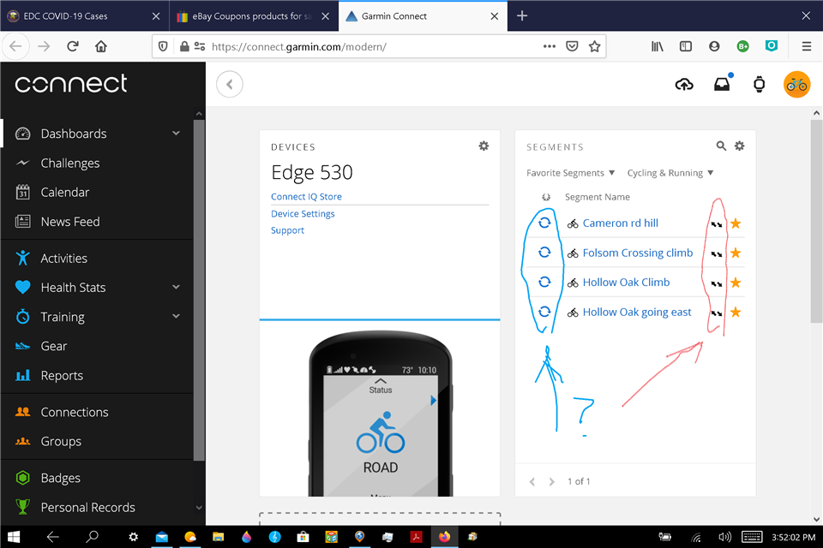Open the inbox notifications icon
This screenshot has height=548, width=823.
click(x=722, y=84)
